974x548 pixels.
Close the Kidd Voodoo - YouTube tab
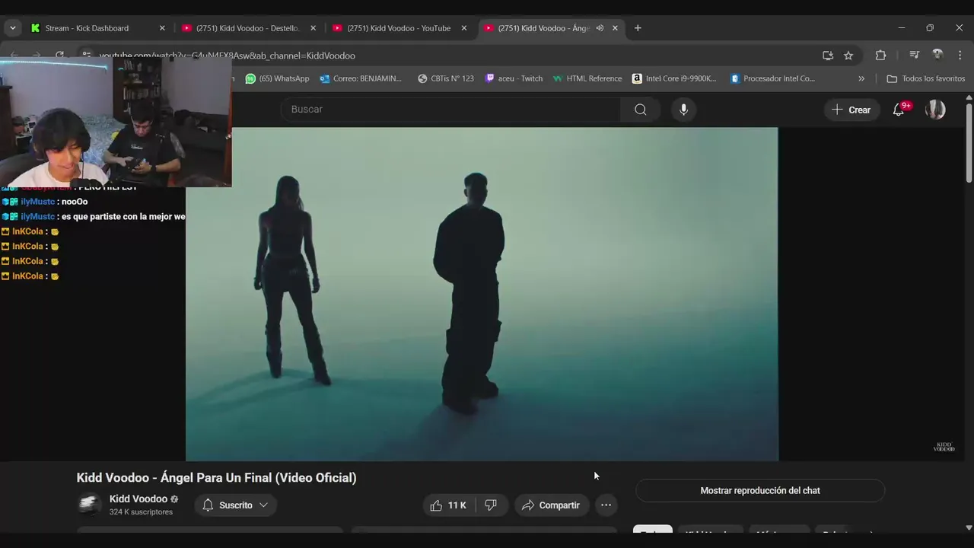click(464, 28)
